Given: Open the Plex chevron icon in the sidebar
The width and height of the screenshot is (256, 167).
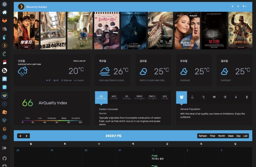Looking at the screenshot, I should (4, 45).
